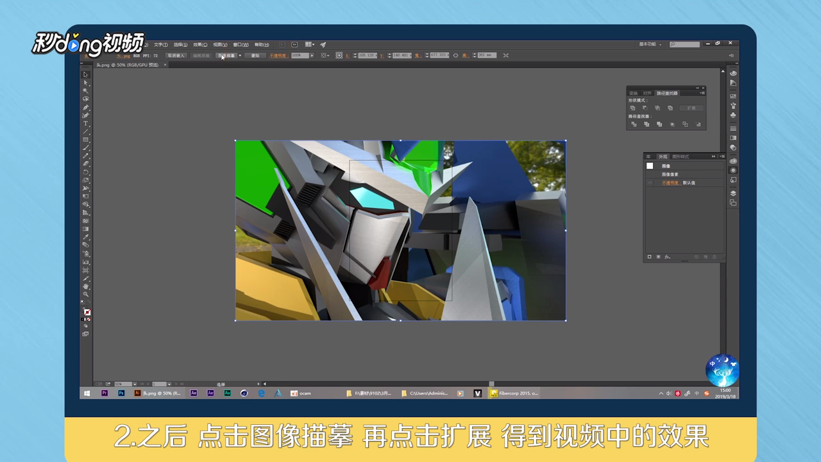The width and height of the screenshot is (821, 462).
Task: Open the Pathfinder panel flyout menu
Action: click(702, 93)
